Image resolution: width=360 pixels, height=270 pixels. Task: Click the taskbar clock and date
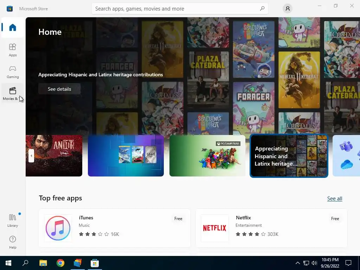coord(330,263)
